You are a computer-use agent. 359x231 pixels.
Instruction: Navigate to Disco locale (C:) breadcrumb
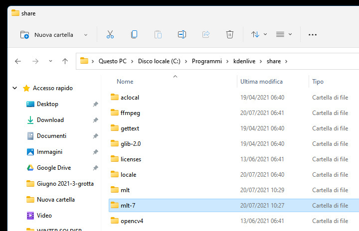pos(159,61)
